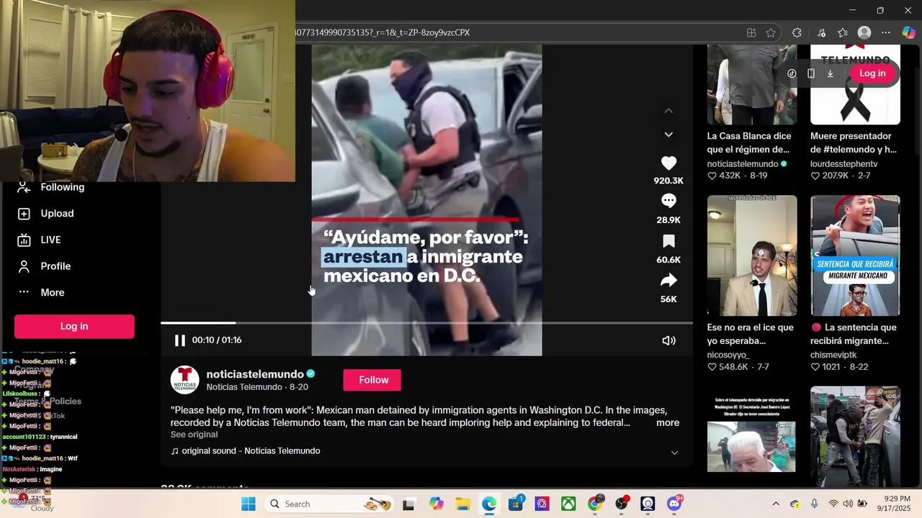Open the Copilot app on the taskbar
Image resolution: width=922 pixels, height=518 pixels.
(435, 504)
